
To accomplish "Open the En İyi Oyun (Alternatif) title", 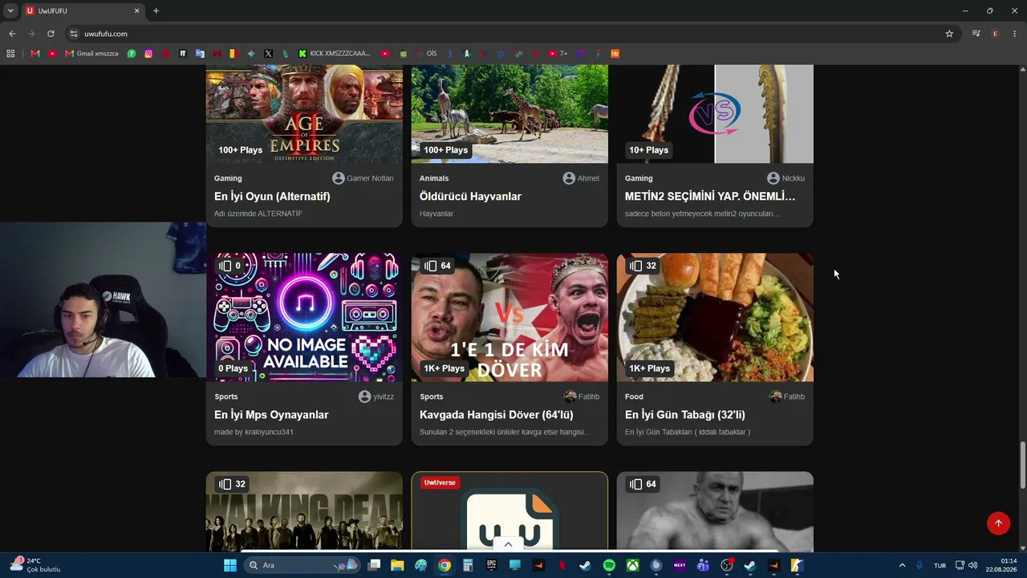I will click(x=272, y=197).
